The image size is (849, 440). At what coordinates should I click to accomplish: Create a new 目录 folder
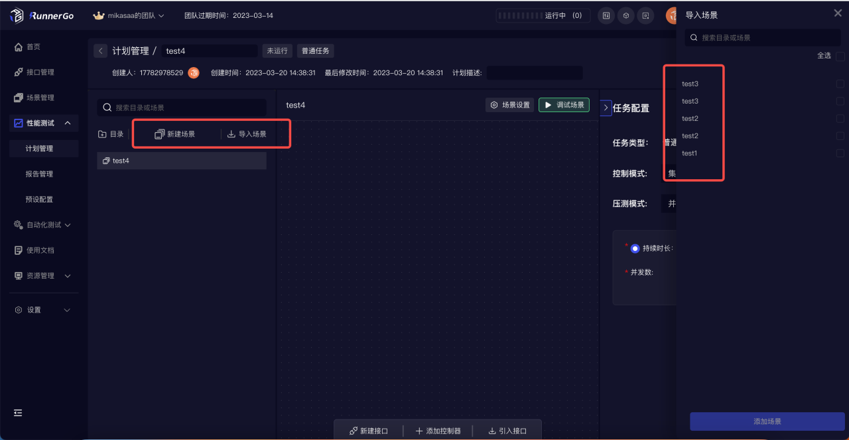[111, 134]
